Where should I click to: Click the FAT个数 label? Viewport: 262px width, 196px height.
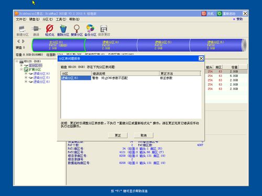73,145
